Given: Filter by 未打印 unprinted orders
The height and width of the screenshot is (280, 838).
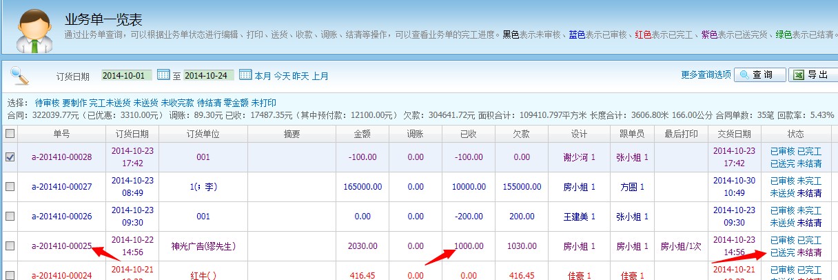Looking at the screenshot, I should (263, 102).
